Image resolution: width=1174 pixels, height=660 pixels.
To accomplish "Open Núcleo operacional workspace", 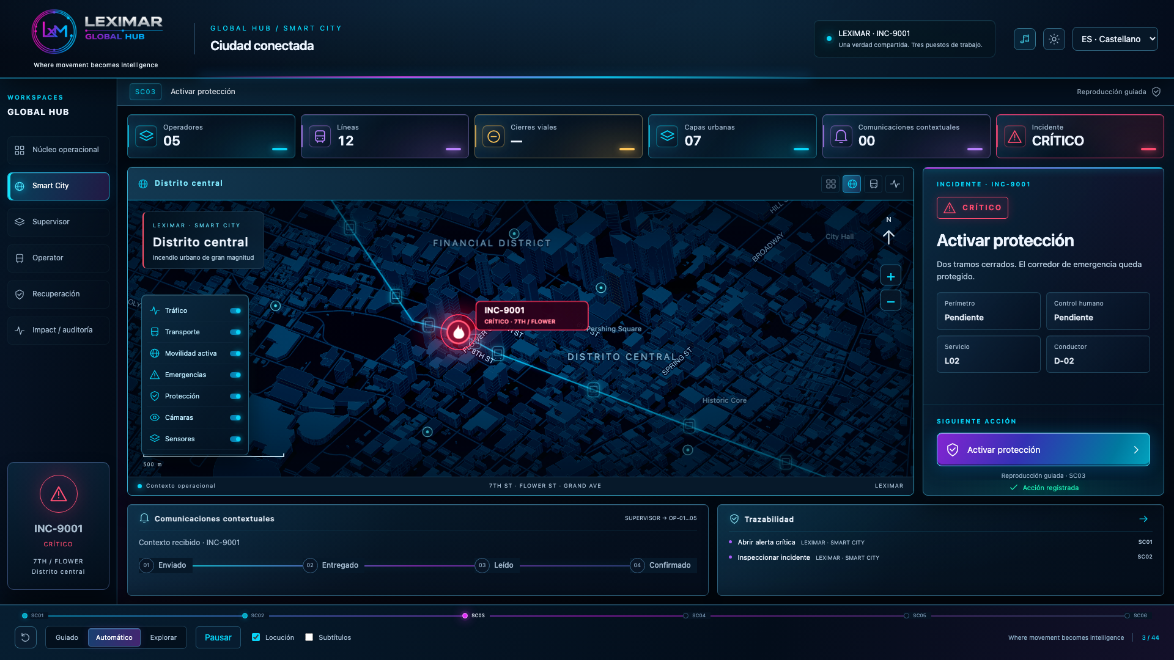I will click(58, 150).
